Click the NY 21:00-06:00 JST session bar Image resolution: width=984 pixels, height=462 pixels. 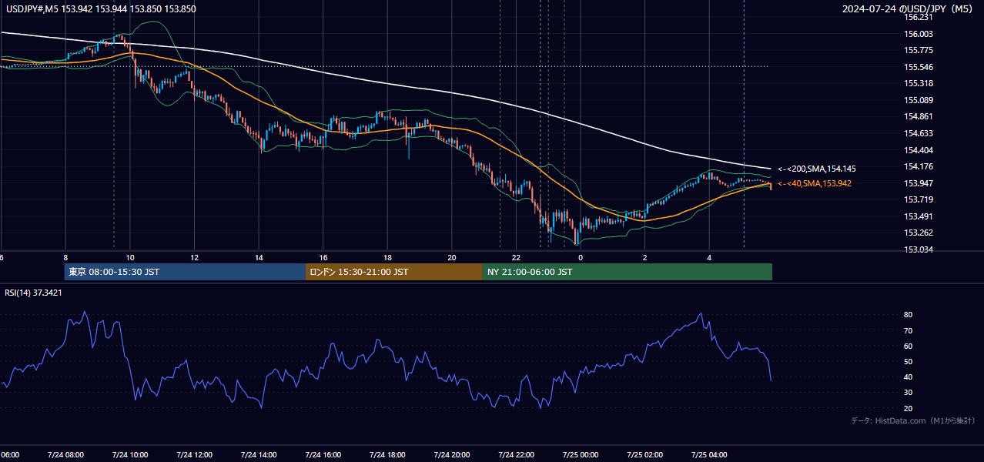[x=628, y=272]
